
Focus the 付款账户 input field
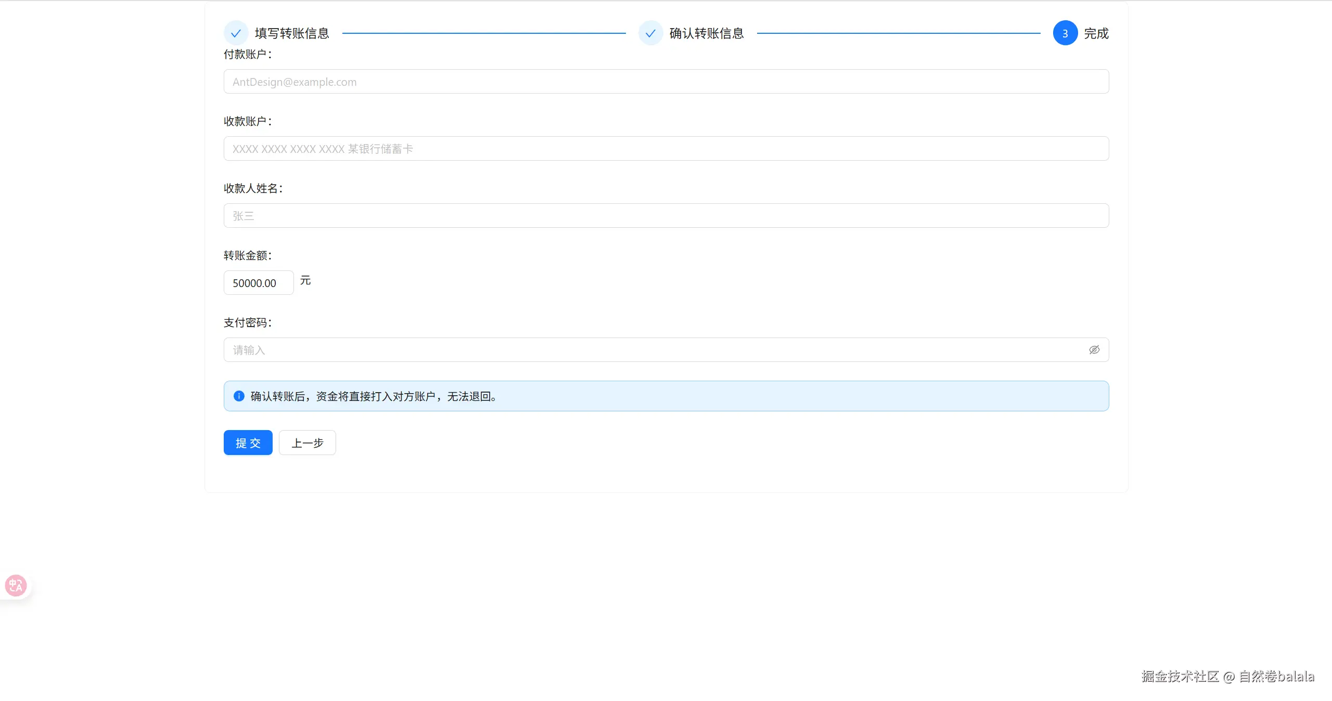click(666, 82)
